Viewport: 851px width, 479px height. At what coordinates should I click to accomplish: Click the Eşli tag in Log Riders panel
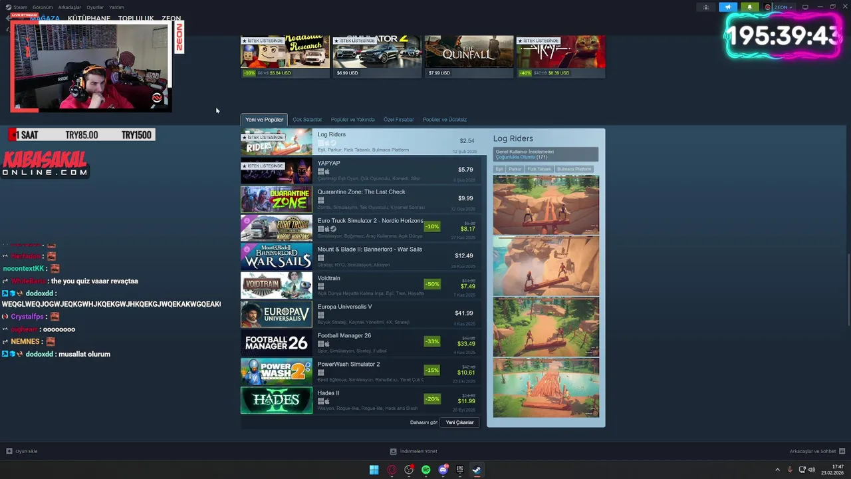pos(499,169)
